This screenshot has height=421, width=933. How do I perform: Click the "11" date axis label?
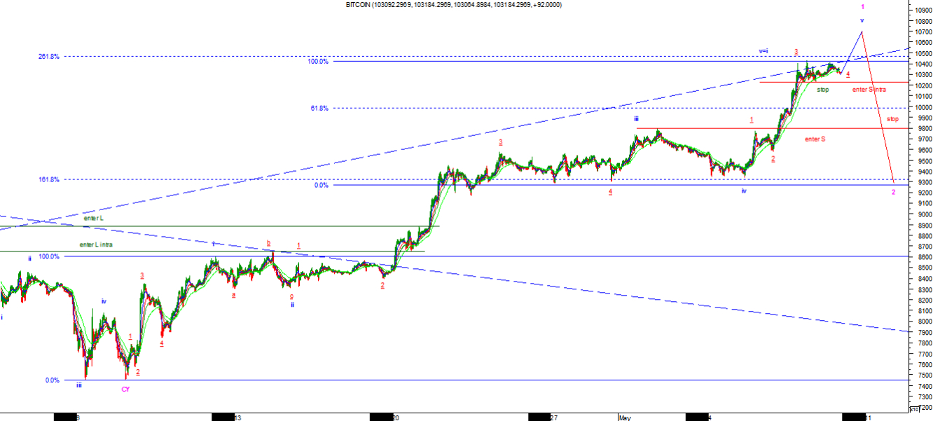click(868, 417)
